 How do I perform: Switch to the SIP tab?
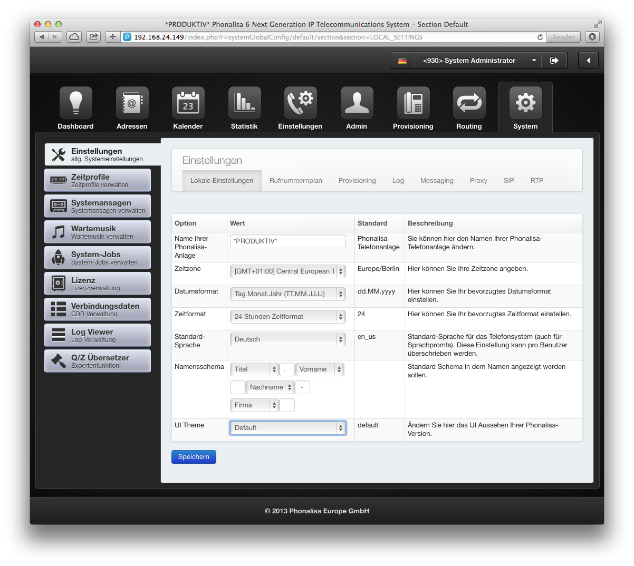pyautogui.click(x=509, y=181)
